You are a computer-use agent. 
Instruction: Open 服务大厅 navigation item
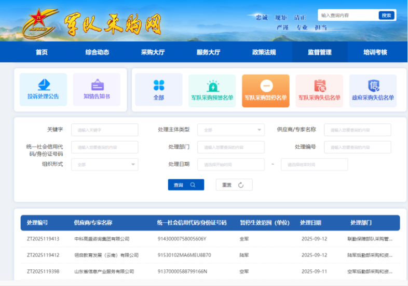pos(209,52)
